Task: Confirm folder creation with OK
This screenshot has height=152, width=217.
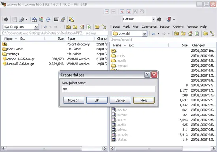Action: click(x=97, y=100)
